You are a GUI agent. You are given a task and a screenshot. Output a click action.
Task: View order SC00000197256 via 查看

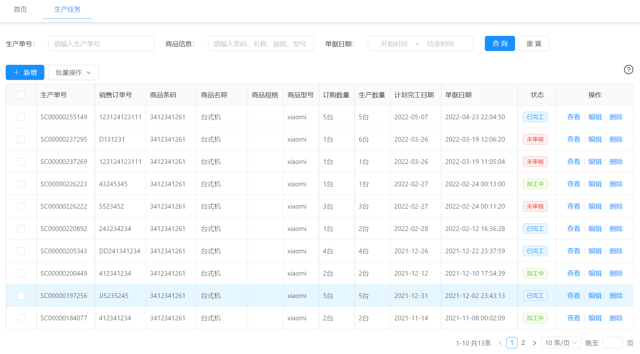click(573, 296)
